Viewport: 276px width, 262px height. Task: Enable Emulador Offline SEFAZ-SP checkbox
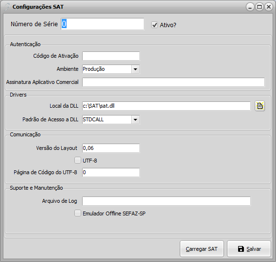pyautogui.click(x=78, y=213)
